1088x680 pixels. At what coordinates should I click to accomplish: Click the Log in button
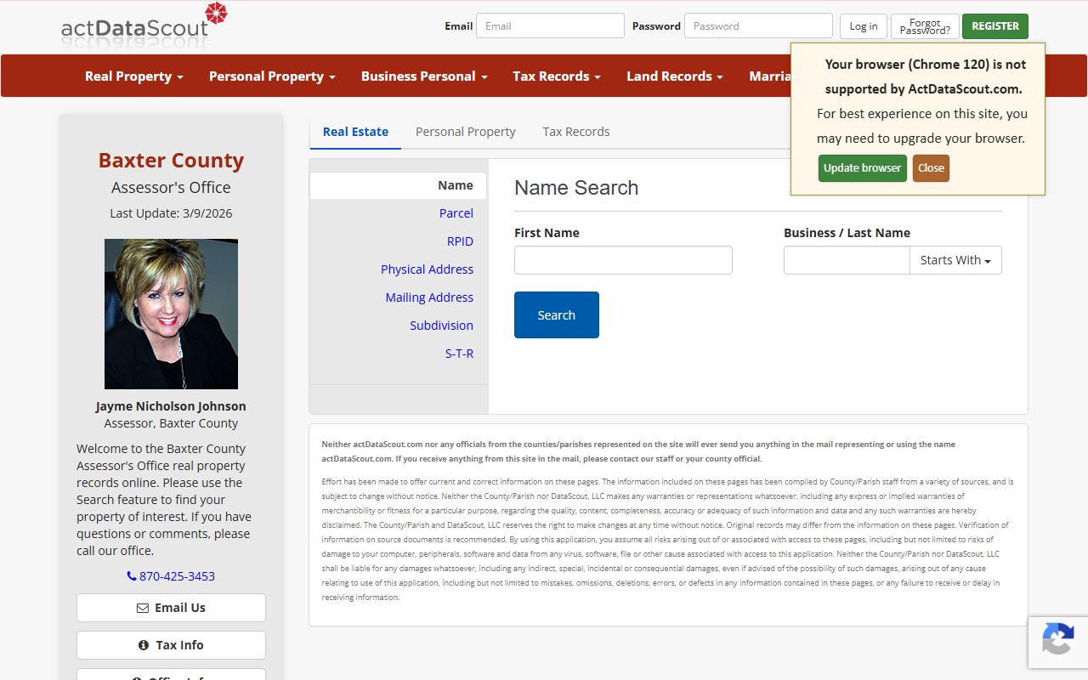click(x=864, y=25)
